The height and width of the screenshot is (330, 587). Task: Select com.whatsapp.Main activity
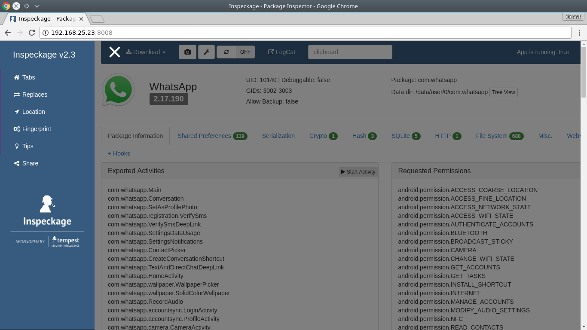pos(135,190)
